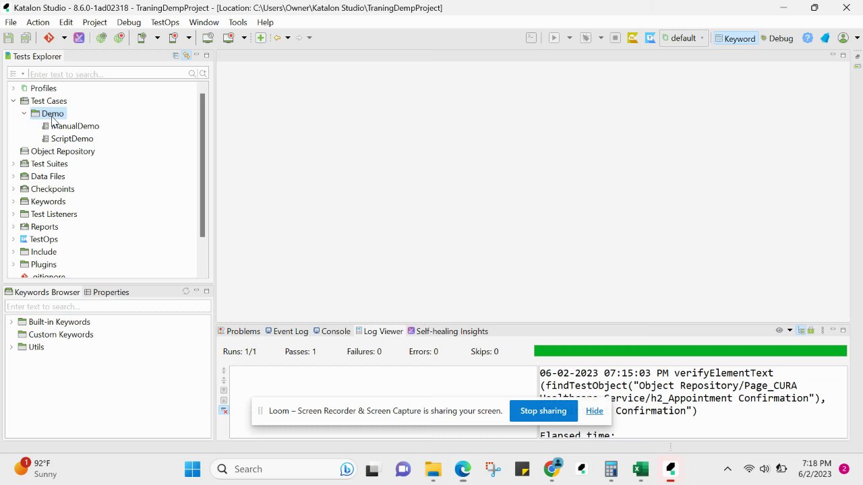Image resolution: width=863 pixels, height=485 pixels.
Task: Switch to the Debug perspective
Action: 777,38
